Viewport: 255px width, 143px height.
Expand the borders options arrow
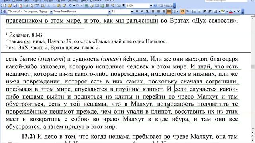[219, 11]
